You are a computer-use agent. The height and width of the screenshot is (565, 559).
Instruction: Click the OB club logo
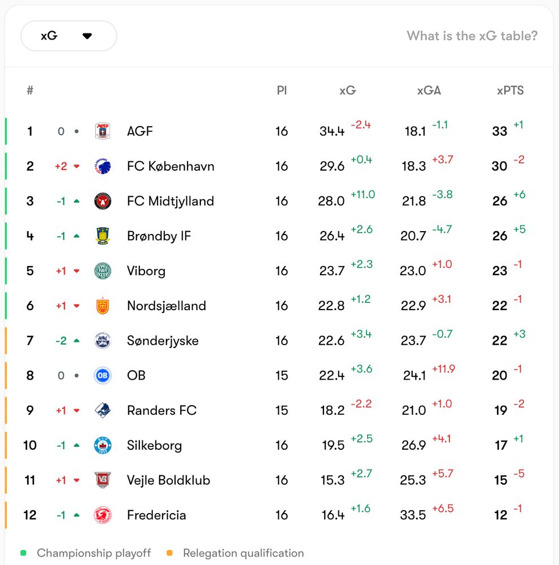point(103,375)
